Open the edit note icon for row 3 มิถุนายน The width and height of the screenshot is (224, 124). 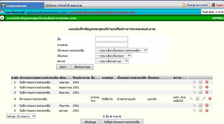200,92
